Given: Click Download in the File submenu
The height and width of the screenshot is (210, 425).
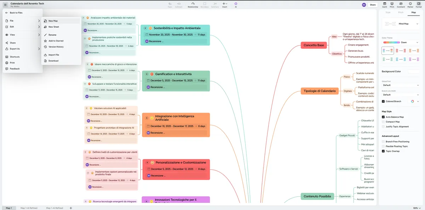Looking at the screenshot, I should [61, 61].
